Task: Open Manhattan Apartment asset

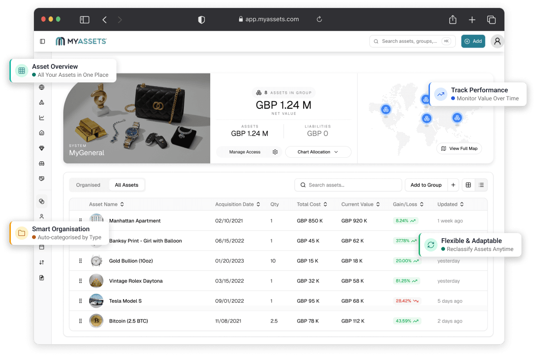Action: [x=135, y=221]
